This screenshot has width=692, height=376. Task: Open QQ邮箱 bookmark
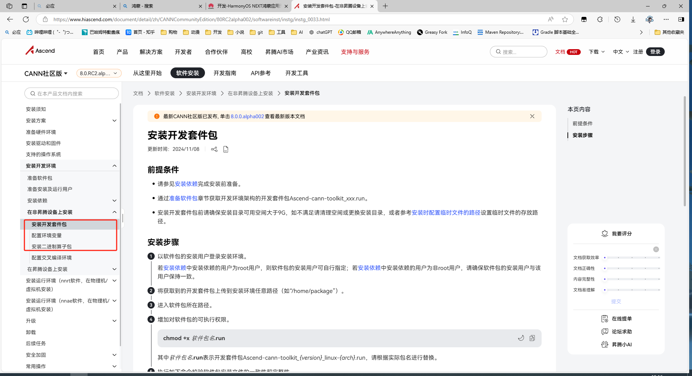(x=349, y=32)
